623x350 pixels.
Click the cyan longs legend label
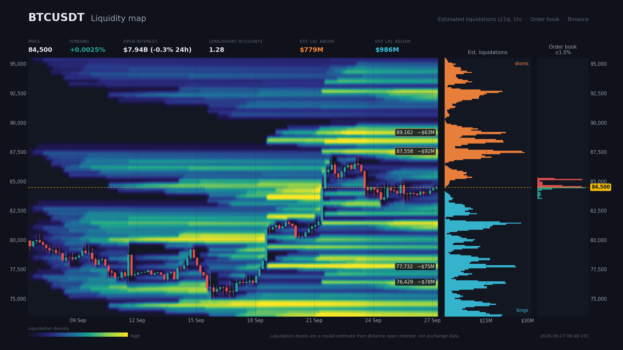pyautogui.click(x=522, y=310)
